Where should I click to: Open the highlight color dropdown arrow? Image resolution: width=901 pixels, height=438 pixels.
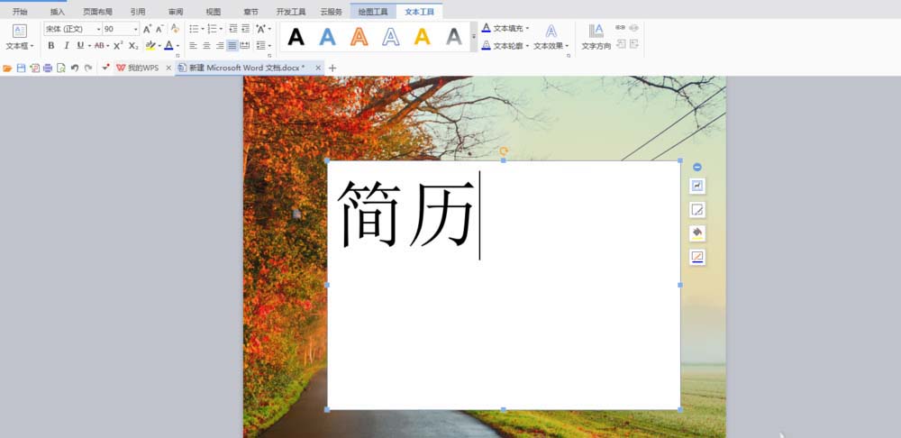point(159,45)
